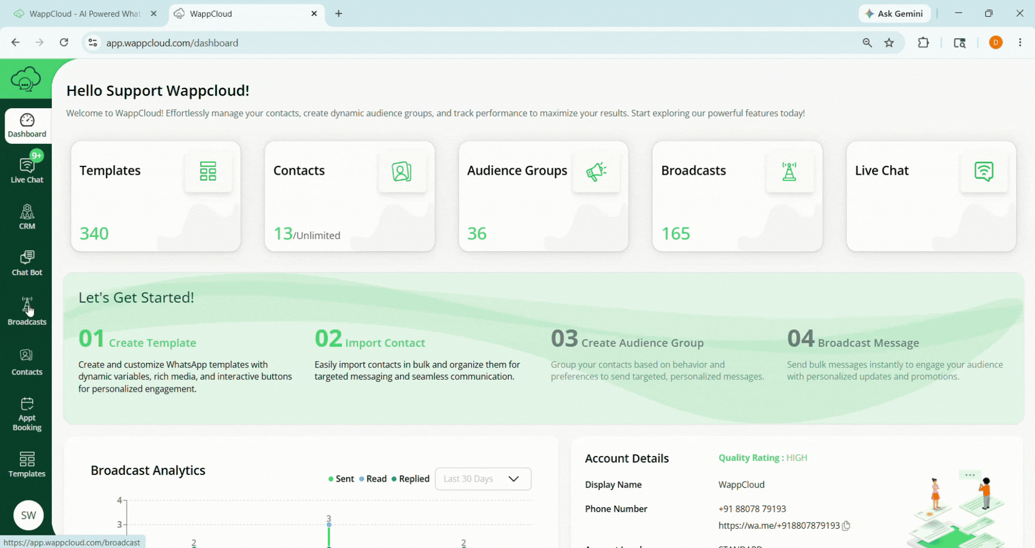This screenshot has width=1035, height=548.
Task: Open the Live Chat summary card
Action: 931,196
